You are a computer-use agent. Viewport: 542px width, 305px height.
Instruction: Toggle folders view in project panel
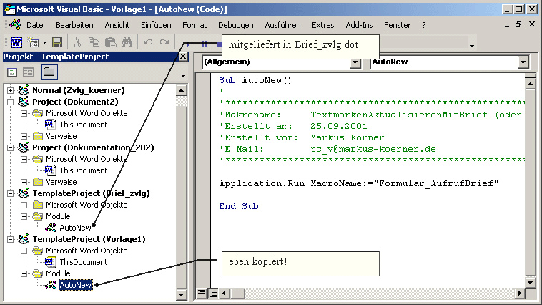coord(49,72)
